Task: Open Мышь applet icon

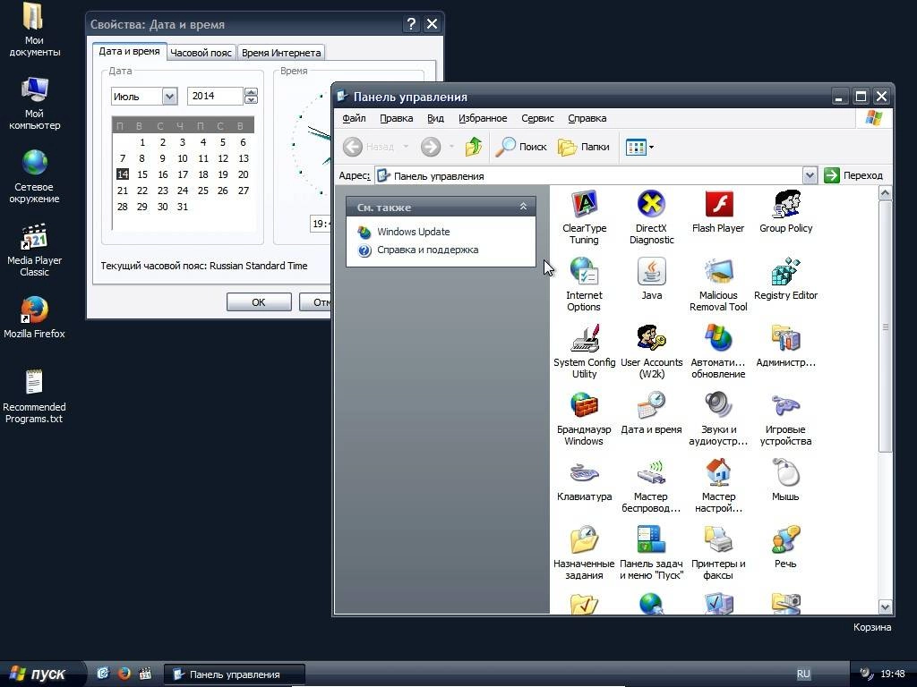Action: [785, 480]
